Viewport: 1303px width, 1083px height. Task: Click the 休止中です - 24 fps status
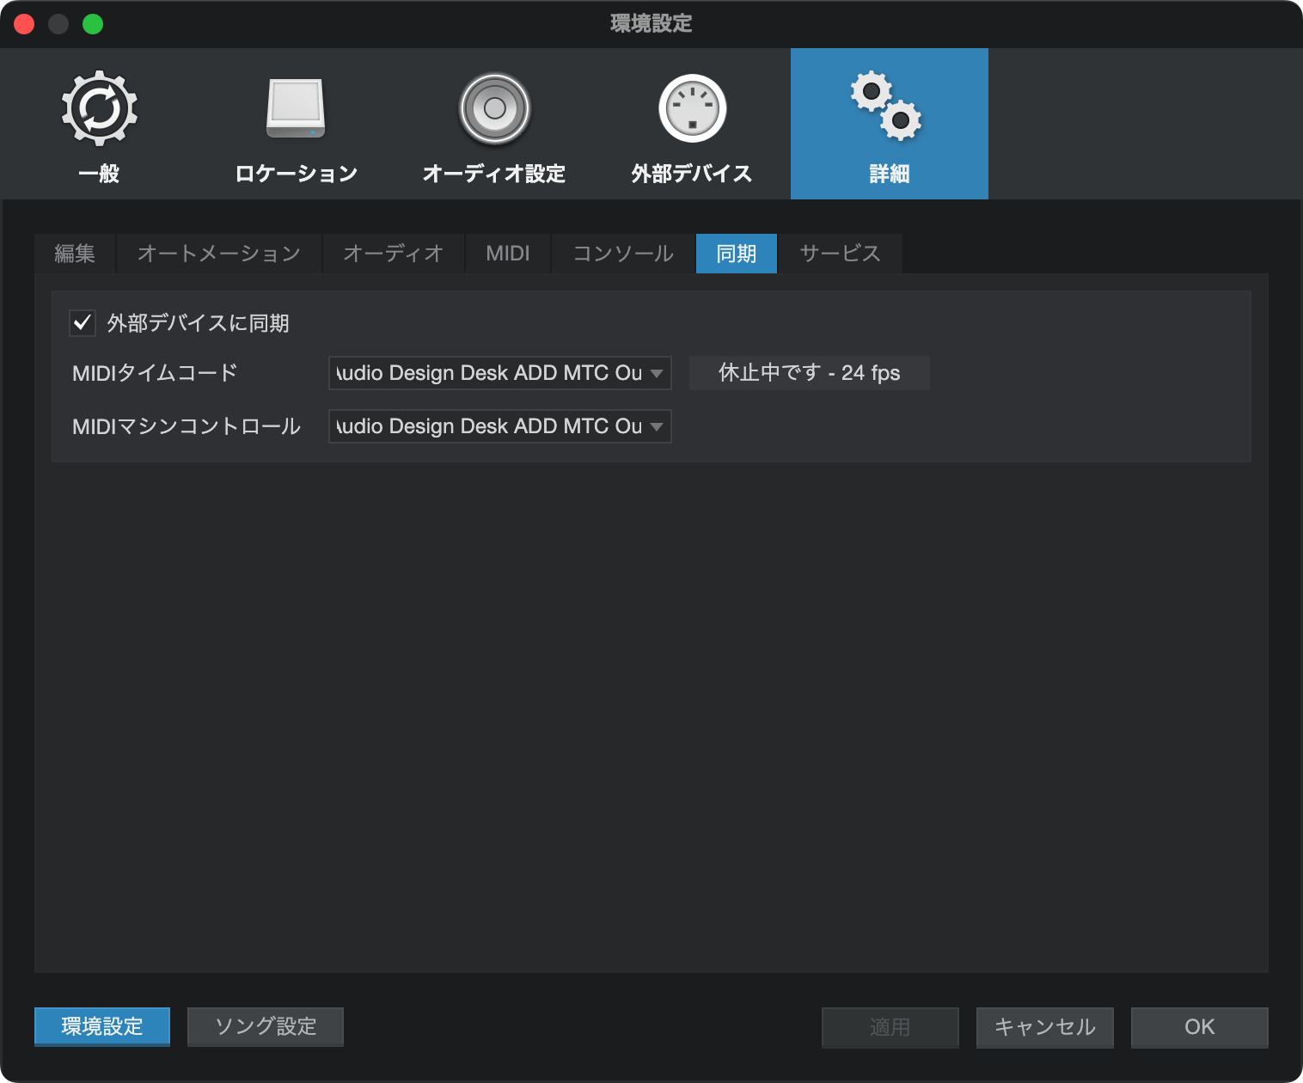pos(810,373)
